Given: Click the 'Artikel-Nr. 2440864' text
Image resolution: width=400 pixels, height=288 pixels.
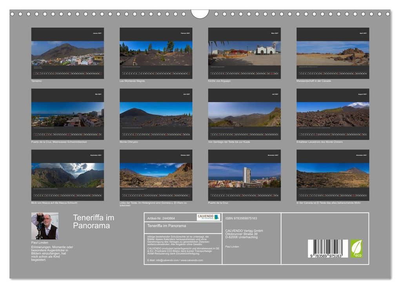Looking at the screenshot, I should [161, 218].
